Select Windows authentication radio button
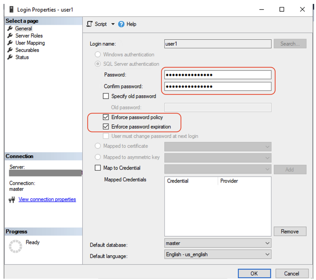The image size is (316, 280). click(x=98, y=54)
